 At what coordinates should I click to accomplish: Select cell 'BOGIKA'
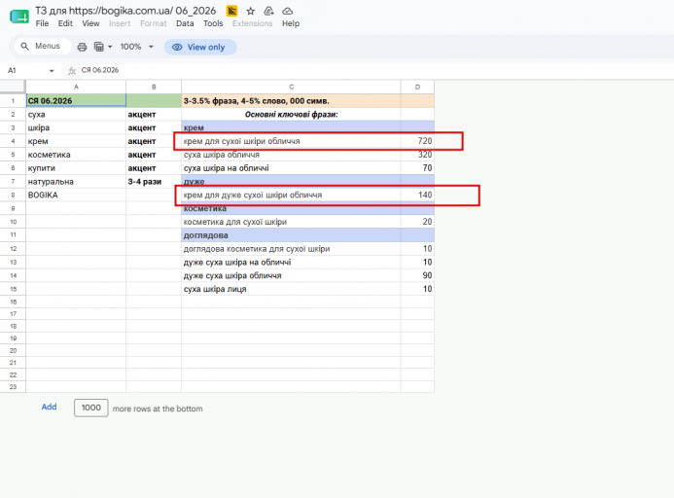[x=76, y=195]
